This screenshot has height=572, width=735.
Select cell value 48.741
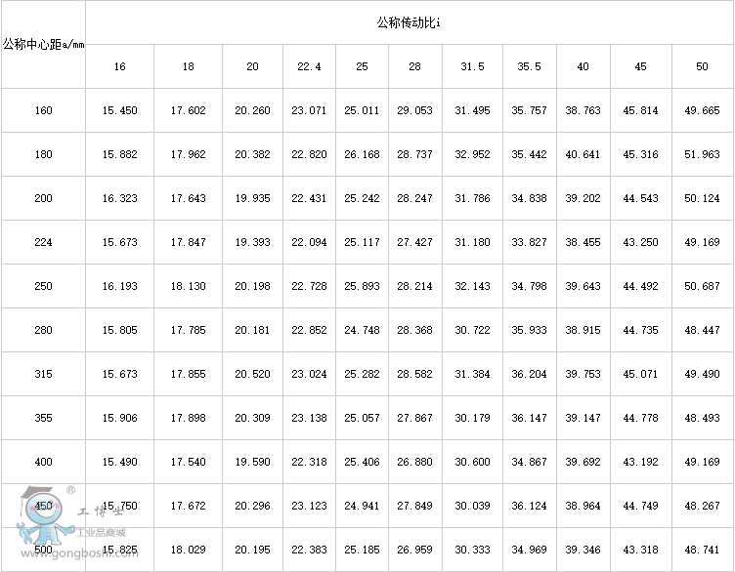coord(702,550)
